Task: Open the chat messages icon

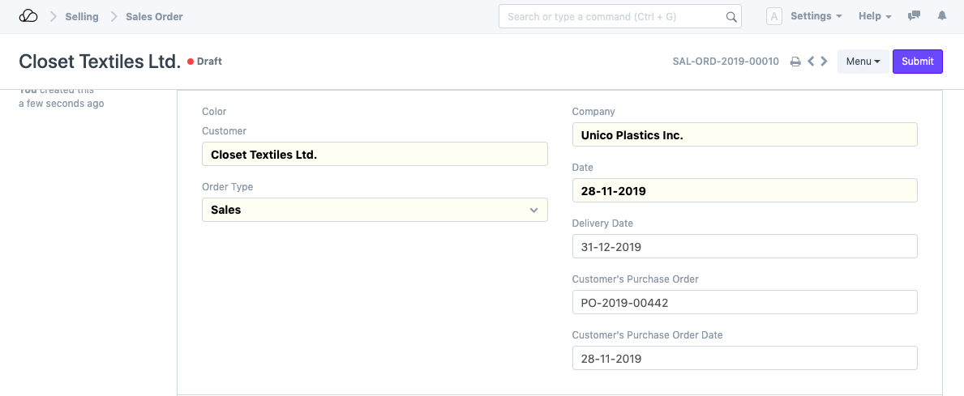Action: click(x=915, y=16)
